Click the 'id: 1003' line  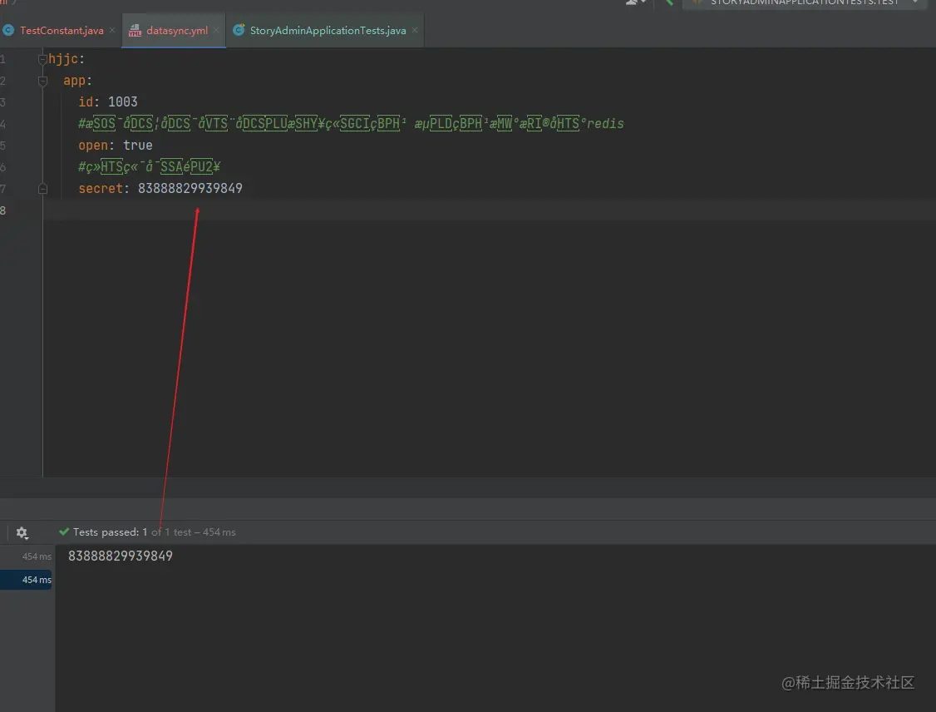coord(108,102)
